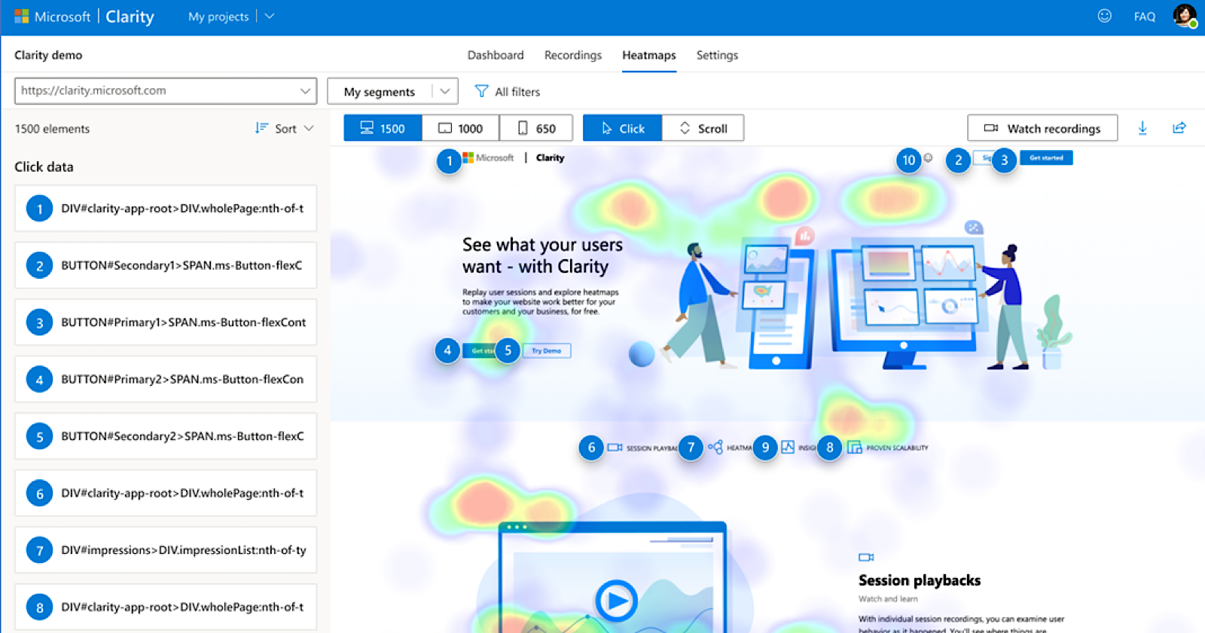Open the user profile avatar
The height and width of the screenshot is (633, 1205).
click(x=1184, y=16)
